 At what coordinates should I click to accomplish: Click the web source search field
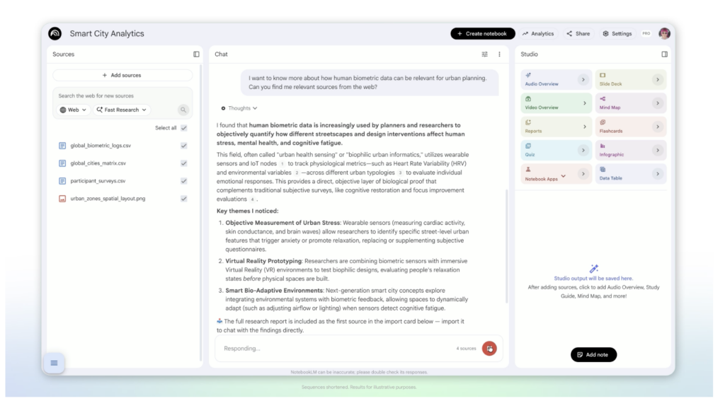pyautogui.click(x=122, y=95)
